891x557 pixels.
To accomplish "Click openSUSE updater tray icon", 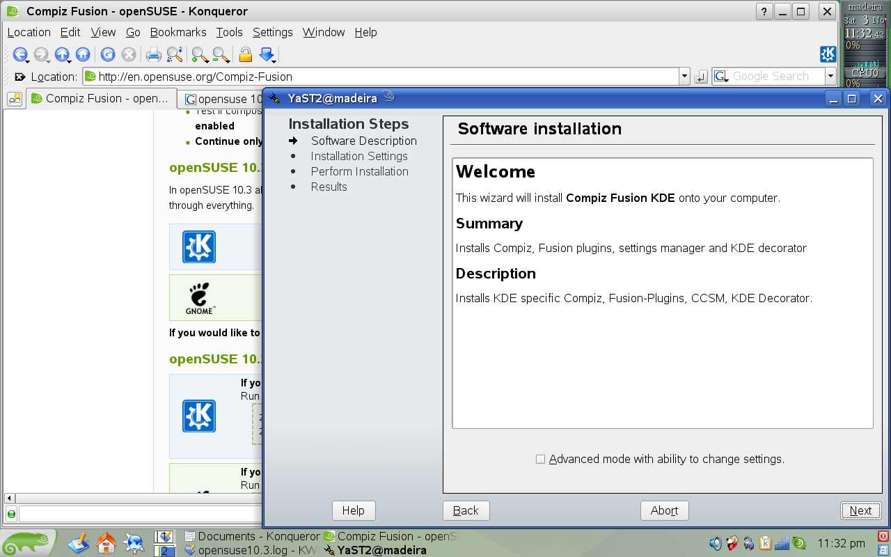I will pos(799,543).
